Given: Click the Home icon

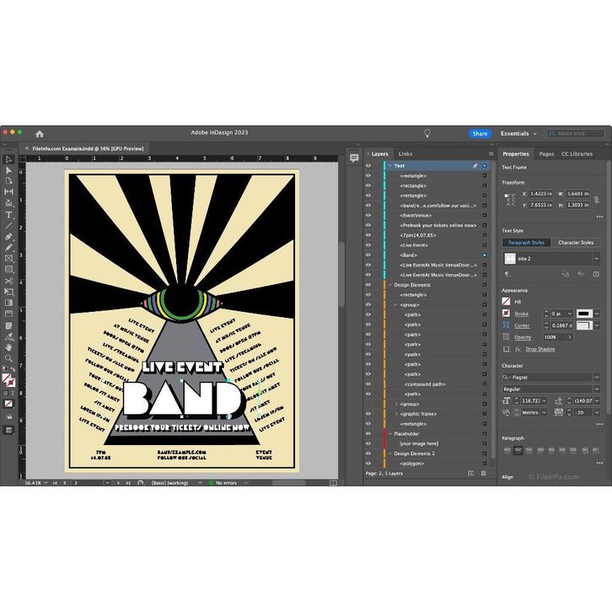Looking at the screenshot, I should (39, 133).
